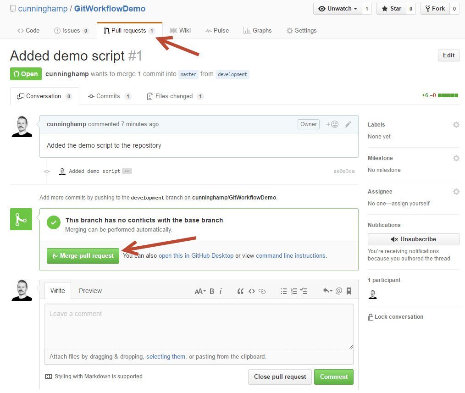Open commit ae0e3ca
This screenshot has height=393, width=465.
pyautogui.click(x=344, y=171)
